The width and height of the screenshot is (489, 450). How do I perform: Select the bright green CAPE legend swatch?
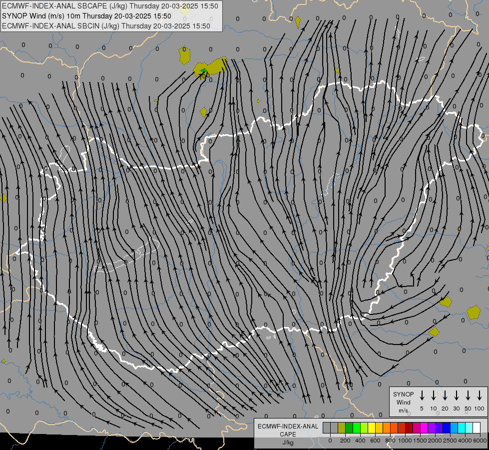pyautogui.click(x=357, y=427)
